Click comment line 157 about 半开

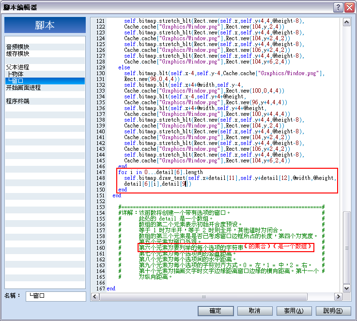[x=211, y=230]
